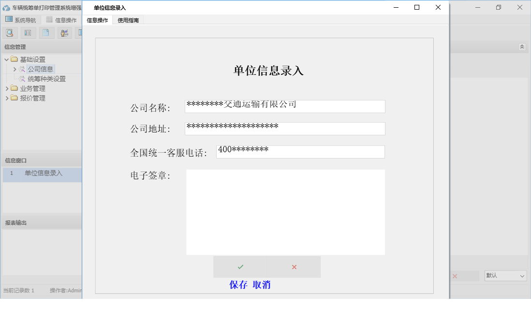531x331 pixels.
Task: Click the red X cancel icon
Action: (293, 266)
